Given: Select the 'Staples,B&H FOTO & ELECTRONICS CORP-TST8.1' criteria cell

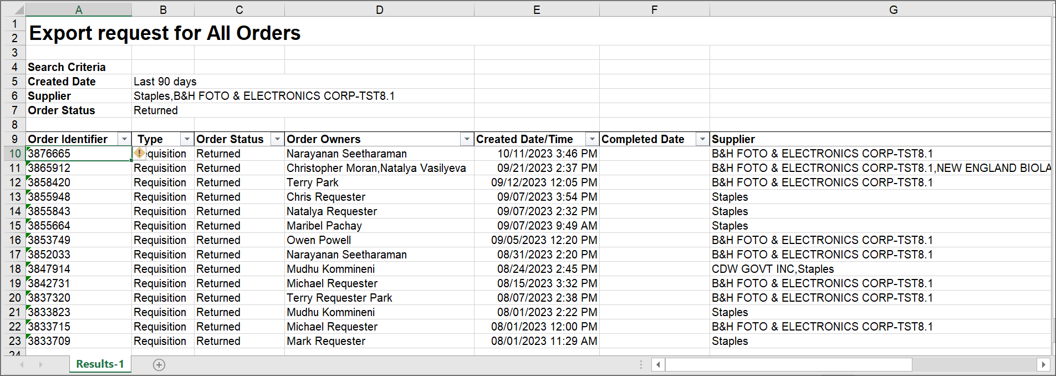Looking at the screenshot, I should [264, 96].
